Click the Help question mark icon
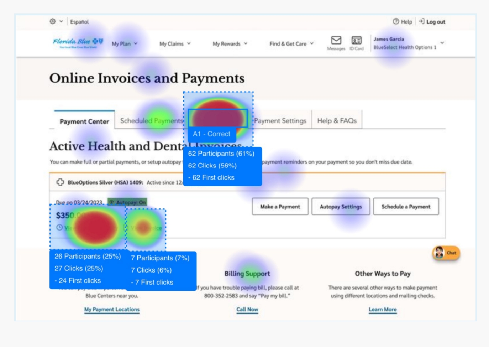 (396, 21)
